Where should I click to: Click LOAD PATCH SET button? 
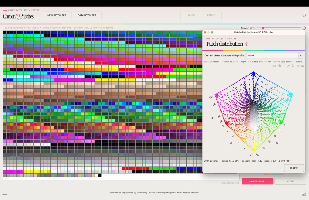pos(87,15)
